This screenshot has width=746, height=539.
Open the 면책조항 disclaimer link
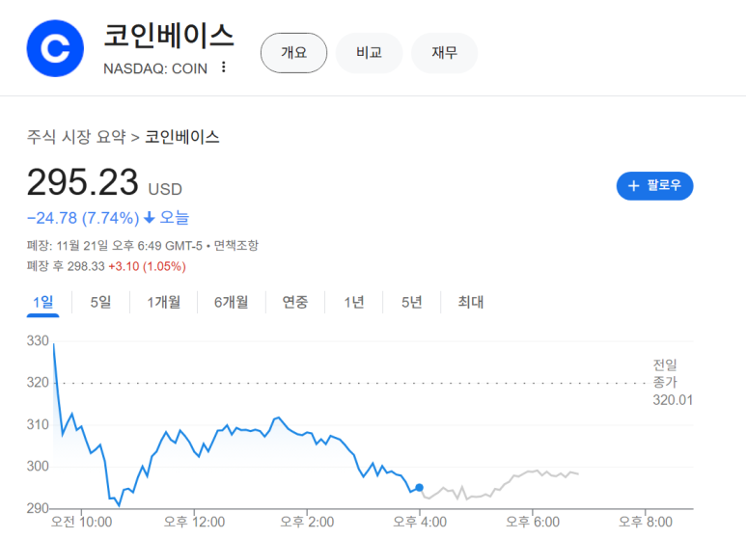[235, 246]
